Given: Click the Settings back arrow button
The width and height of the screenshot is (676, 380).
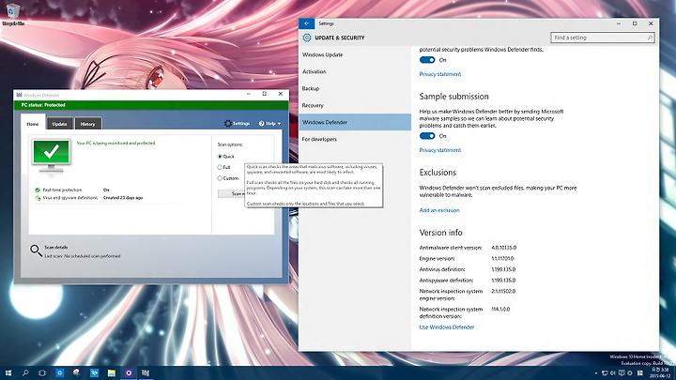Looking at the screenshot, I should (x=306, y=23).
